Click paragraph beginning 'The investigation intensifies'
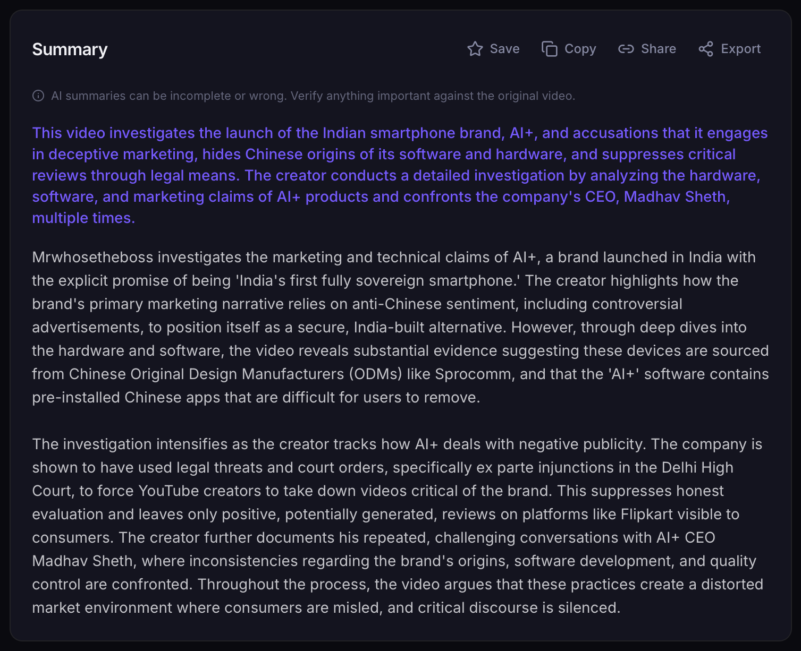 click(x=398, y=526)
